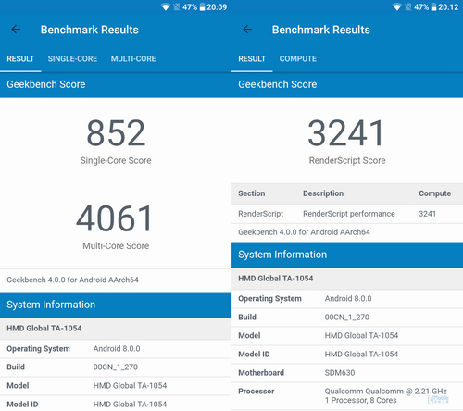
Task: Tap the 'Compute' column header
Action: 434,193
